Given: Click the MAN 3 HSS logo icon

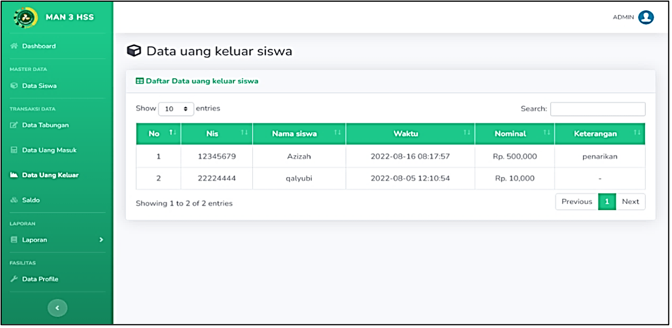Looking at the screenshot, I should tap(26, 17).
